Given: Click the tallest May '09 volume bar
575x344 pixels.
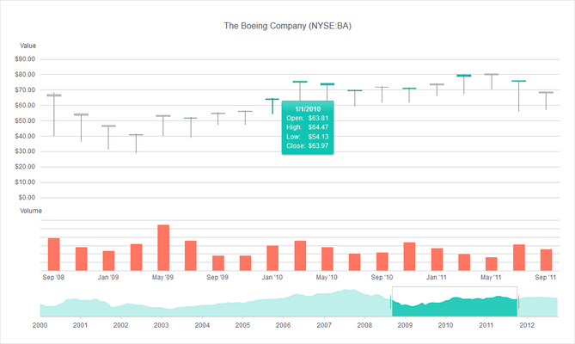Looking at the screenshot, I should coord(163,248).
